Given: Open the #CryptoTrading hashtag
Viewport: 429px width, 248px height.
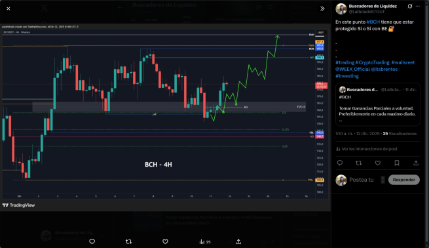Looking at the screenshot, I should pyautogui.click(x=373, y=62).
